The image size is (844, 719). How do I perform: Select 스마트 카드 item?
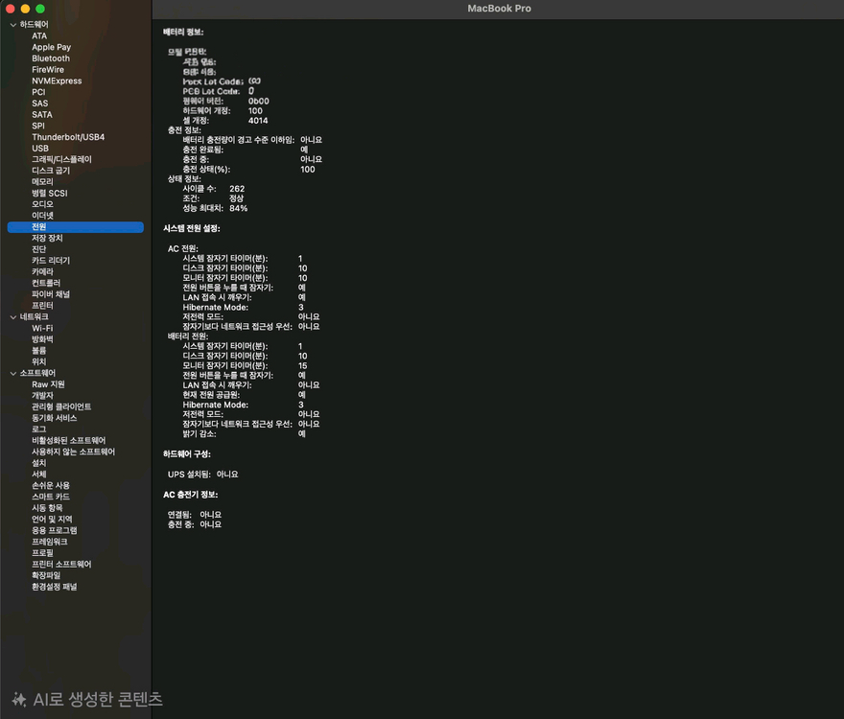(51, 497)
